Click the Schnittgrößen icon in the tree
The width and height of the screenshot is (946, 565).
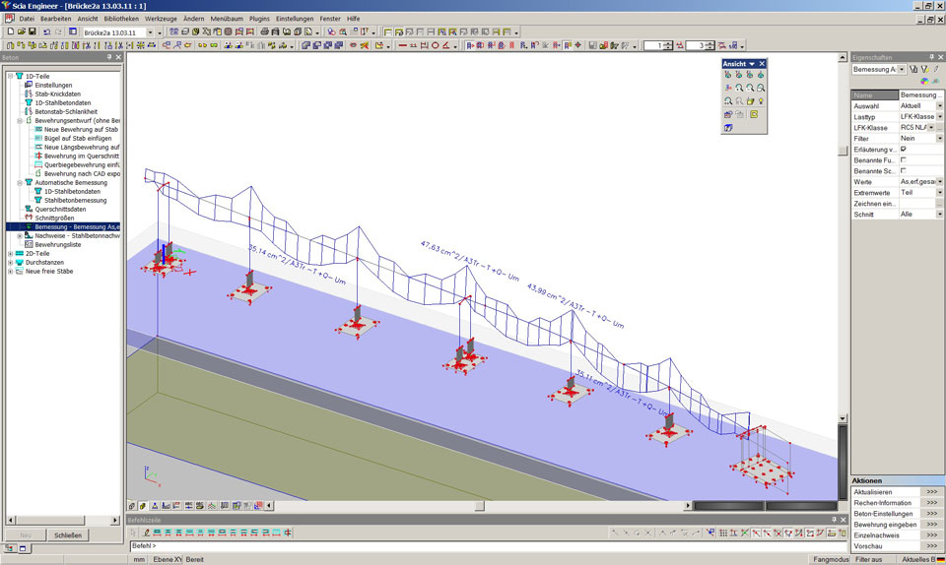[29, 218]
